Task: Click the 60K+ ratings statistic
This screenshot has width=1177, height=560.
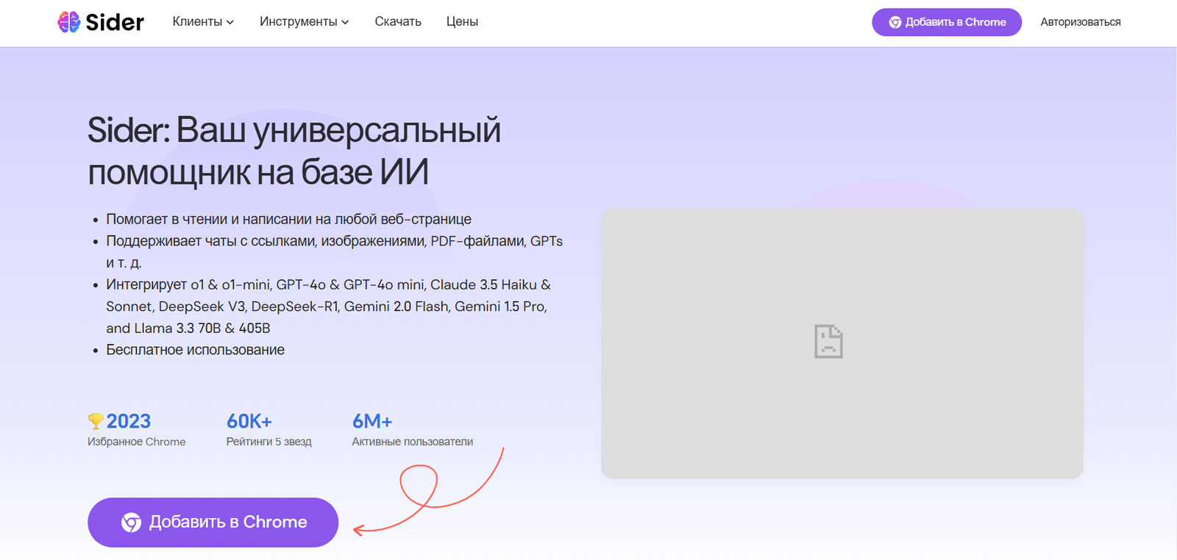Action: pyautogui.click(x=249, y=421)
